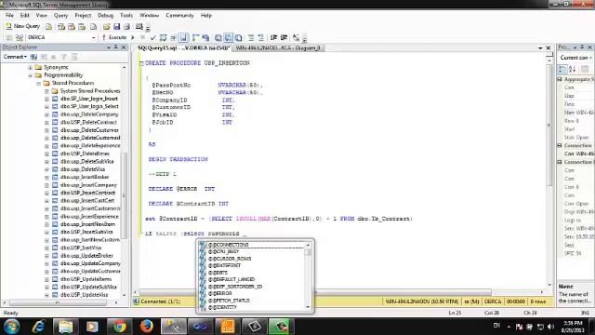Open Google Chrome from taskbar
Viewport: 595px width, 335px height.
[x=120, y=327]
